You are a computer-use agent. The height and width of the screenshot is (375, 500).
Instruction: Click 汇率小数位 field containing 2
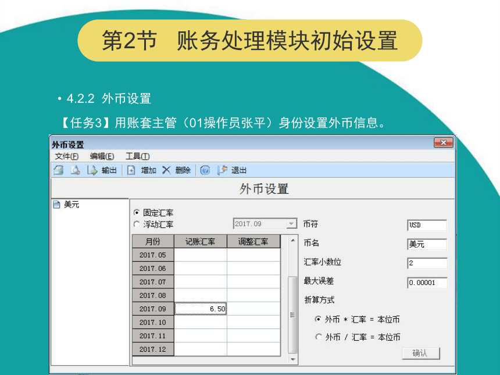[x=427, y=263]
